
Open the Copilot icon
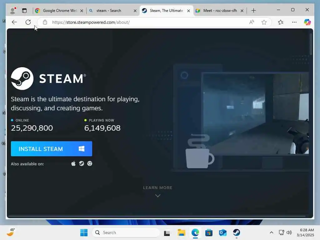(x=307, y=22)
